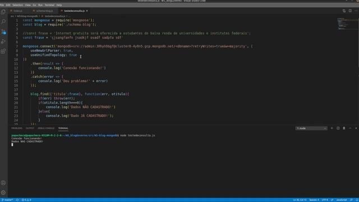Open the Terminal menu
Viewport: 359px width, 202px height.
tap(49, 5)
